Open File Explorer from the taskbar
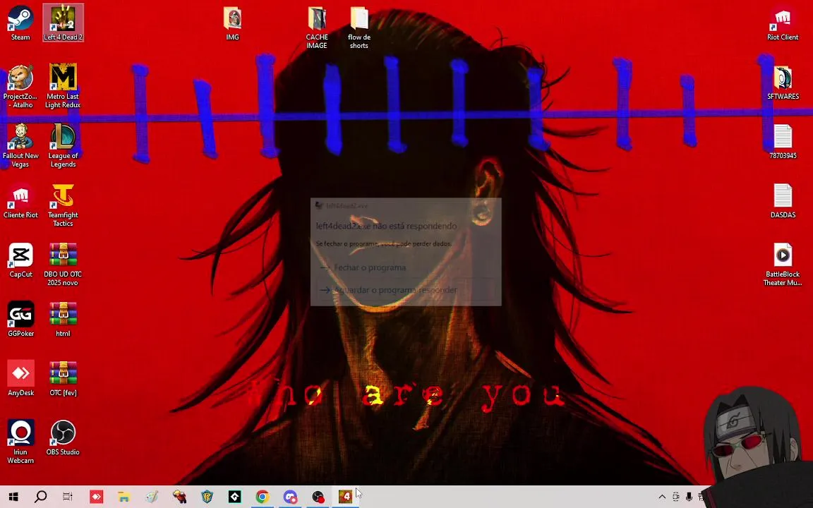 (x=124, y=497)
